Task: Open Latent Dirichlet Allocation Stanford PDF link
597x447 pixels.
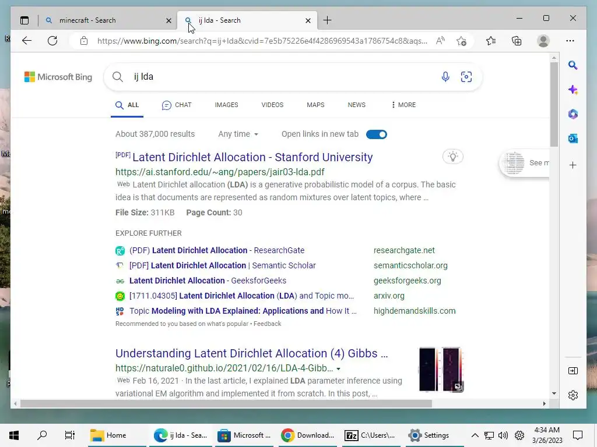Action: tap(252, 157)
